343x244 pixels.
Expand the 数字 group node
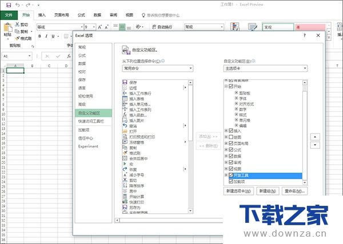click(236, 109)
